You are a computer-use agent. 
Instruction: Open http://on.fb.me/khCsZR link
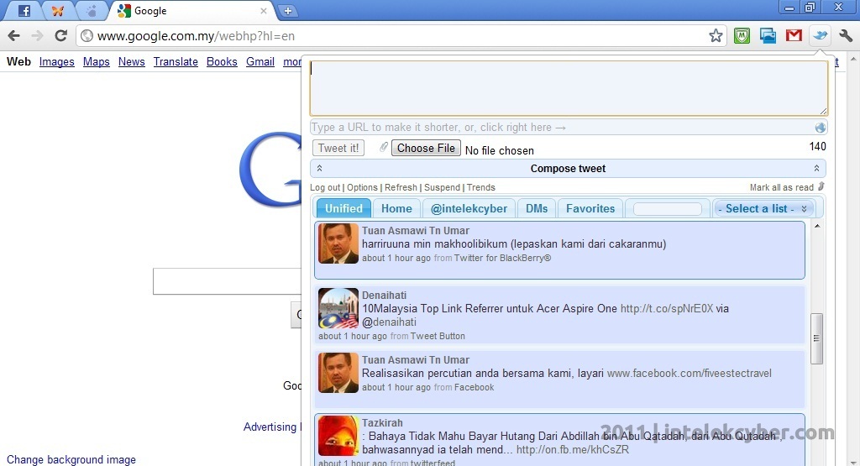tap(573, 449)
